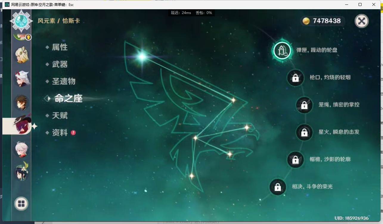The image size is (383, 224).
Task: Click the 丢包：0% packet loss indicator
Action: tap(204, 13)
